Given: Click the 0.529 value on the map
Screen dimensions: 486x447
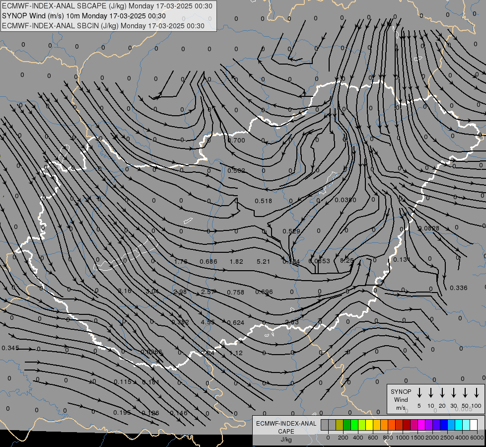Looking at the screenshot, I should click(291, 231).
